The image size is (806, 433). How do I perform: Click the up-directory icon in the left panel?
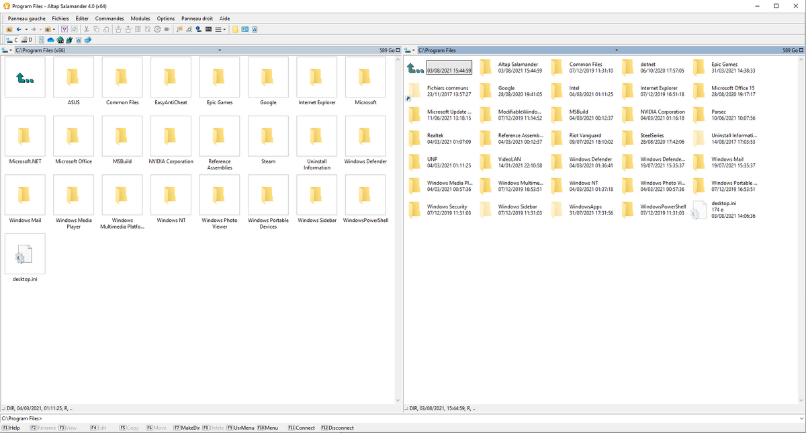coord(25,77)
